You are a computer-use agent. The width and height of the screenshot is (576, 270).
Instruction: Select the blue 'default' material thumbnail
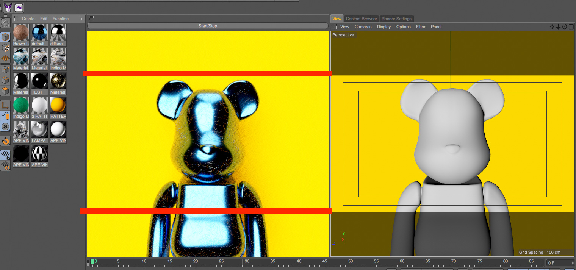tap(39, 33)
